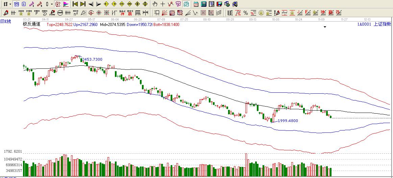Select the percent sign drawing tool
Screen dimensions: 393x178
click(246, 13)
